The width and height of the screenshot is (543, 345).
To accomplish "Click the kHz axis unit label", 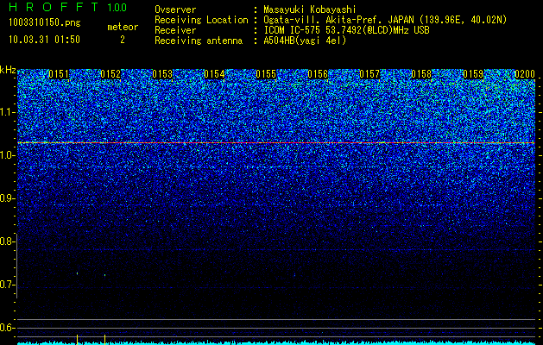I will 8,70.
